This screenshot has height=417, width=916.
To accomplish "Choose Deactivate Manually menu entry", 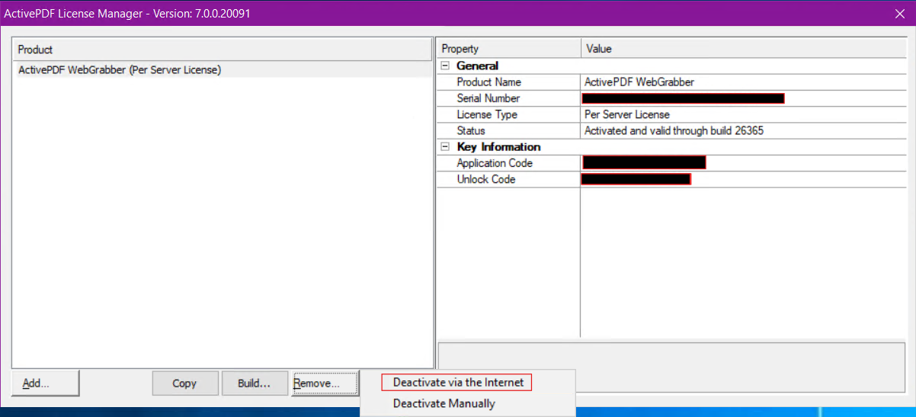I will coord(444,403).
